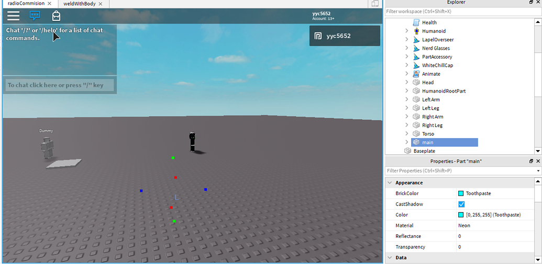Click the Baseplate part icon

(x=407, y=151)
